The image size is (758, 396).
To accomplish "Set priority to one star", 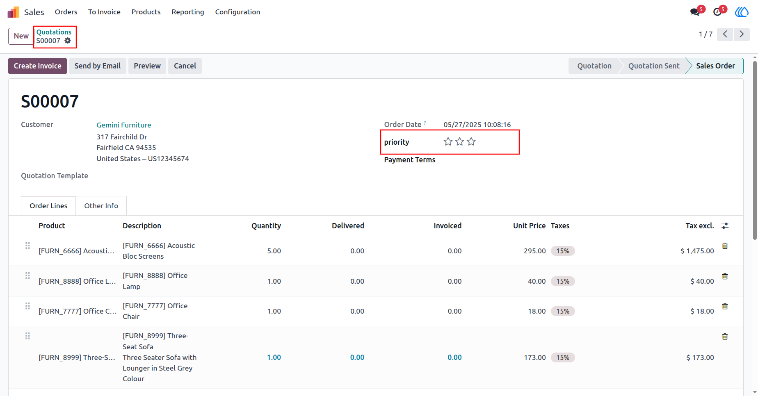I will 448,142.
